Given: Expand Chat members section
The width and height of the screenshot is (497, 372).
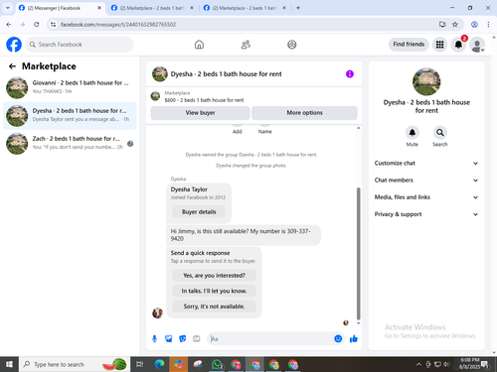Looking at the screenshot, I should click(x=426, y=181).
